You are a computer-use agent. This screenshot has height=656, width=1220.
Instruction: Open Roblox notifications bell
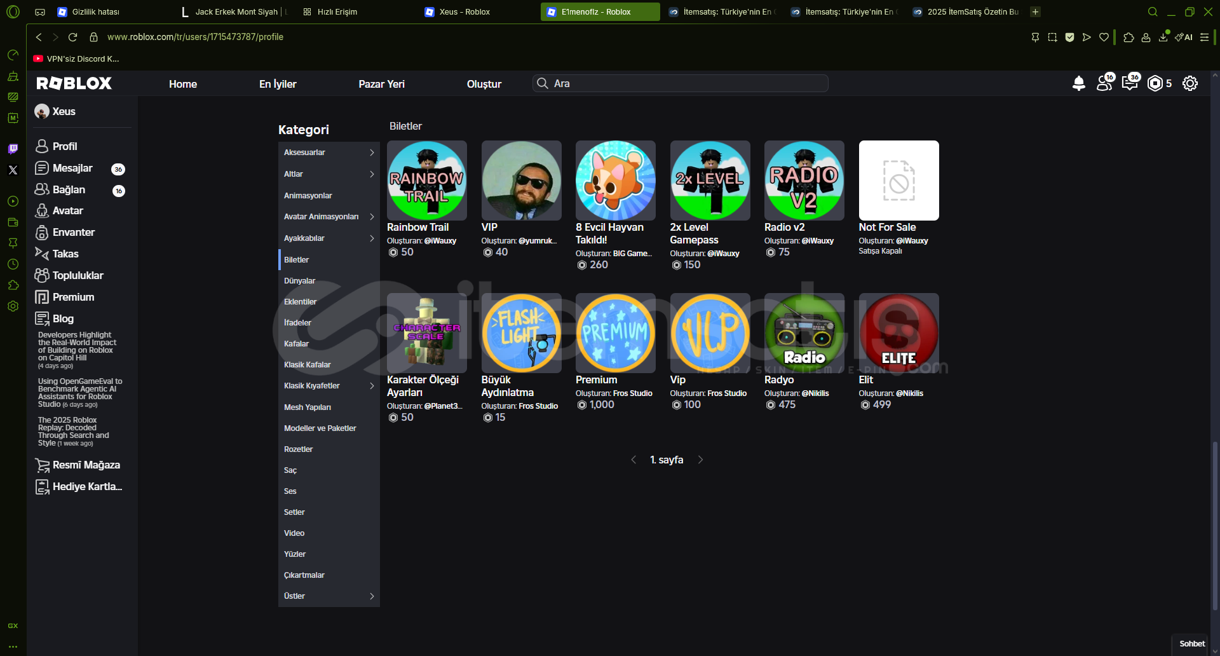1078,83
